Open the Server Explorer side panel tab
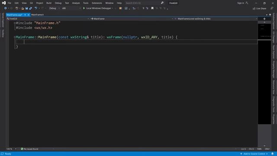 [3, 20]
